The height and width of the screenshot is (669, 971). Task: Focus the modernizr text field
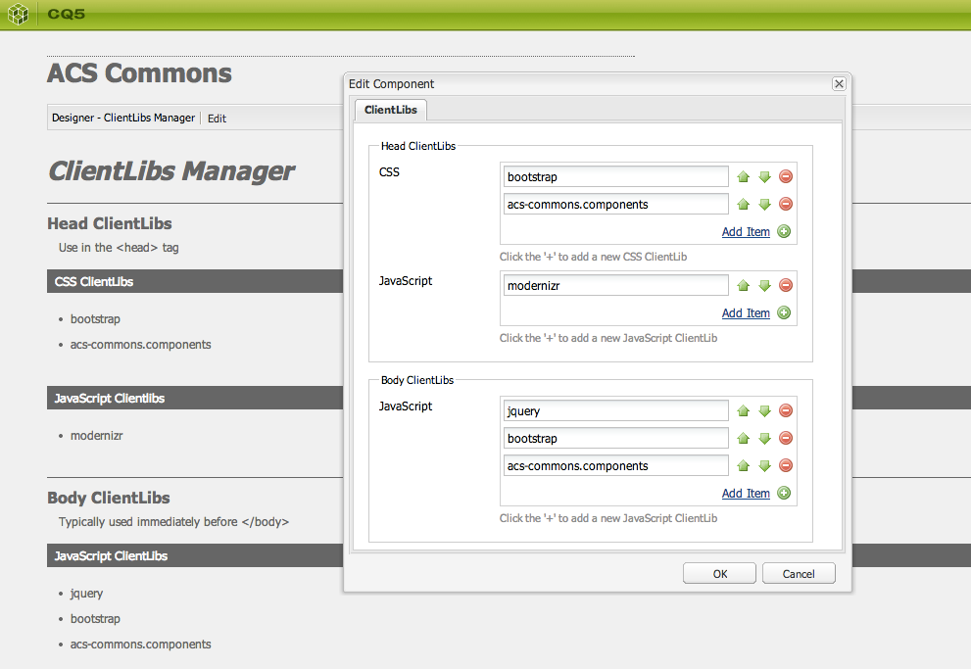[x=615, y=285]
